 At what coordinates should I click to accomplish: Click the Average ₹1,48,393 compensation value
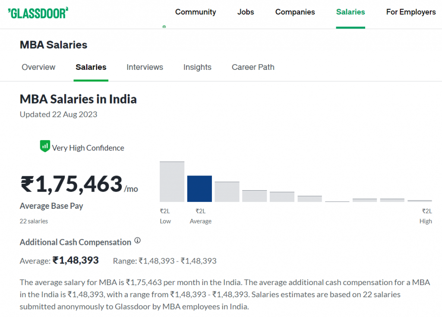[x=76, y=260]
